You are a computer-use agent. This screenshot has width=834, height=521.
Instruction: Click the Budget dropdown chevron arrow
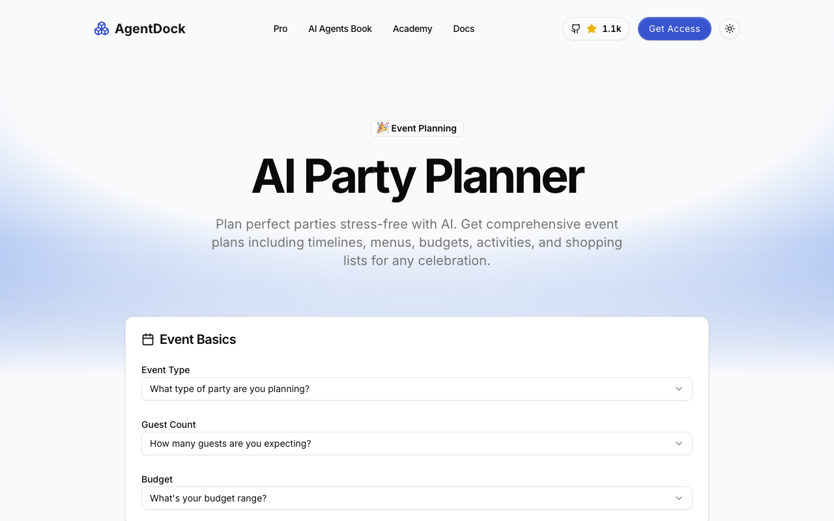(679, 498)
